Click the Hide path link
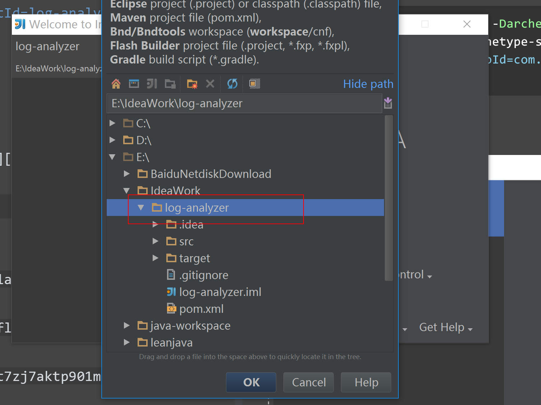 coord(368,84)
